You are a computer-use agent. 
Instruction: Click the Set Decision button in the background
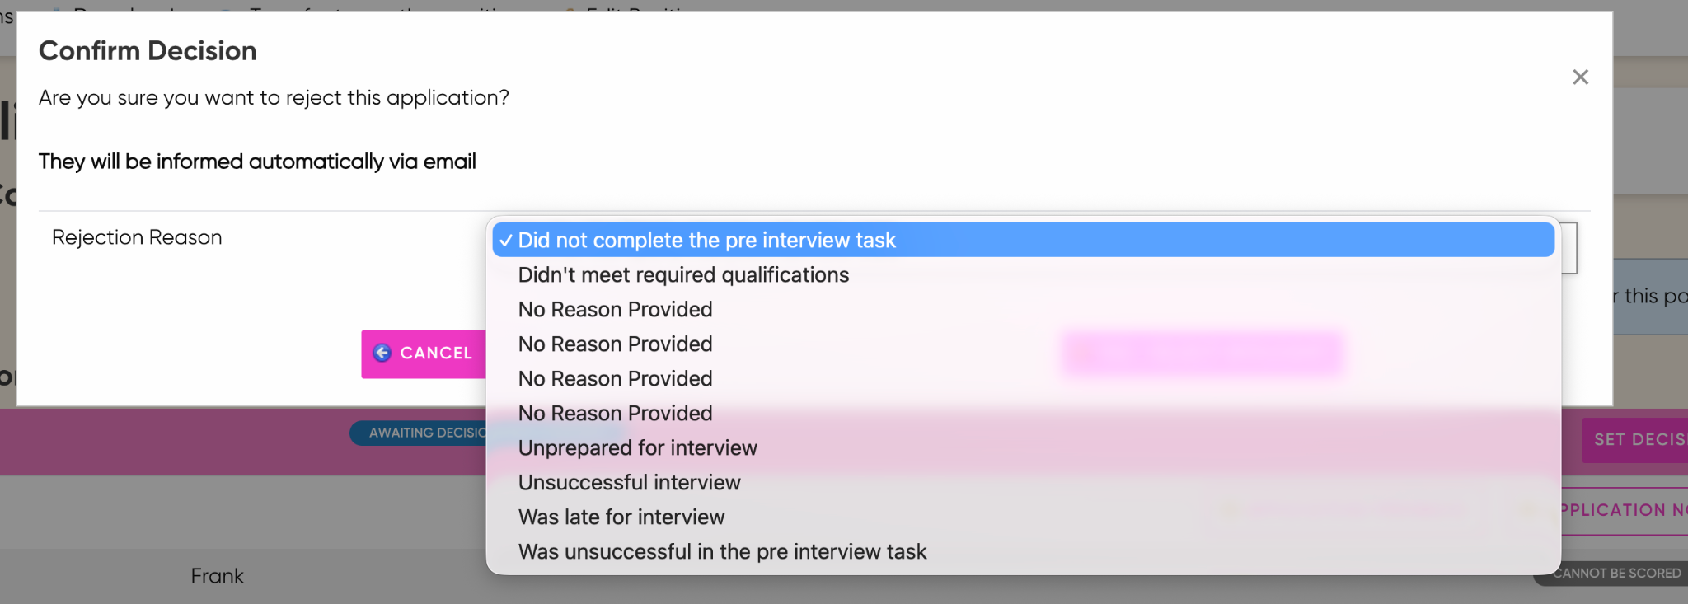click(1635, 440)
